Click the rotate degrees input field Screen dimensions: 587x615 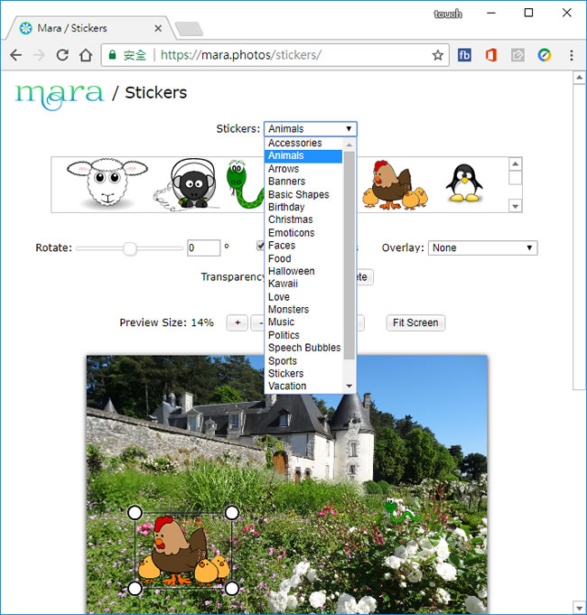(x=203, y=247)
